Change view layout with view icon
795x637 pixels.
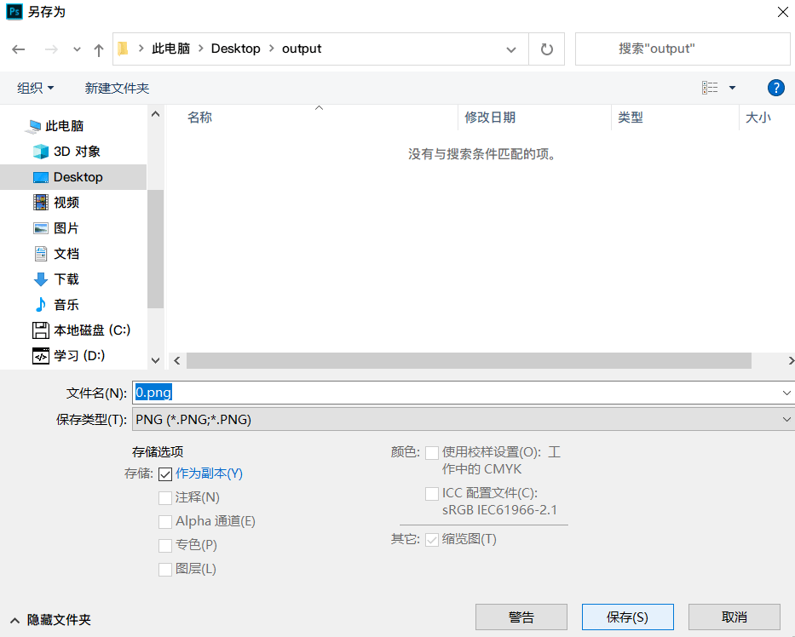710,88
